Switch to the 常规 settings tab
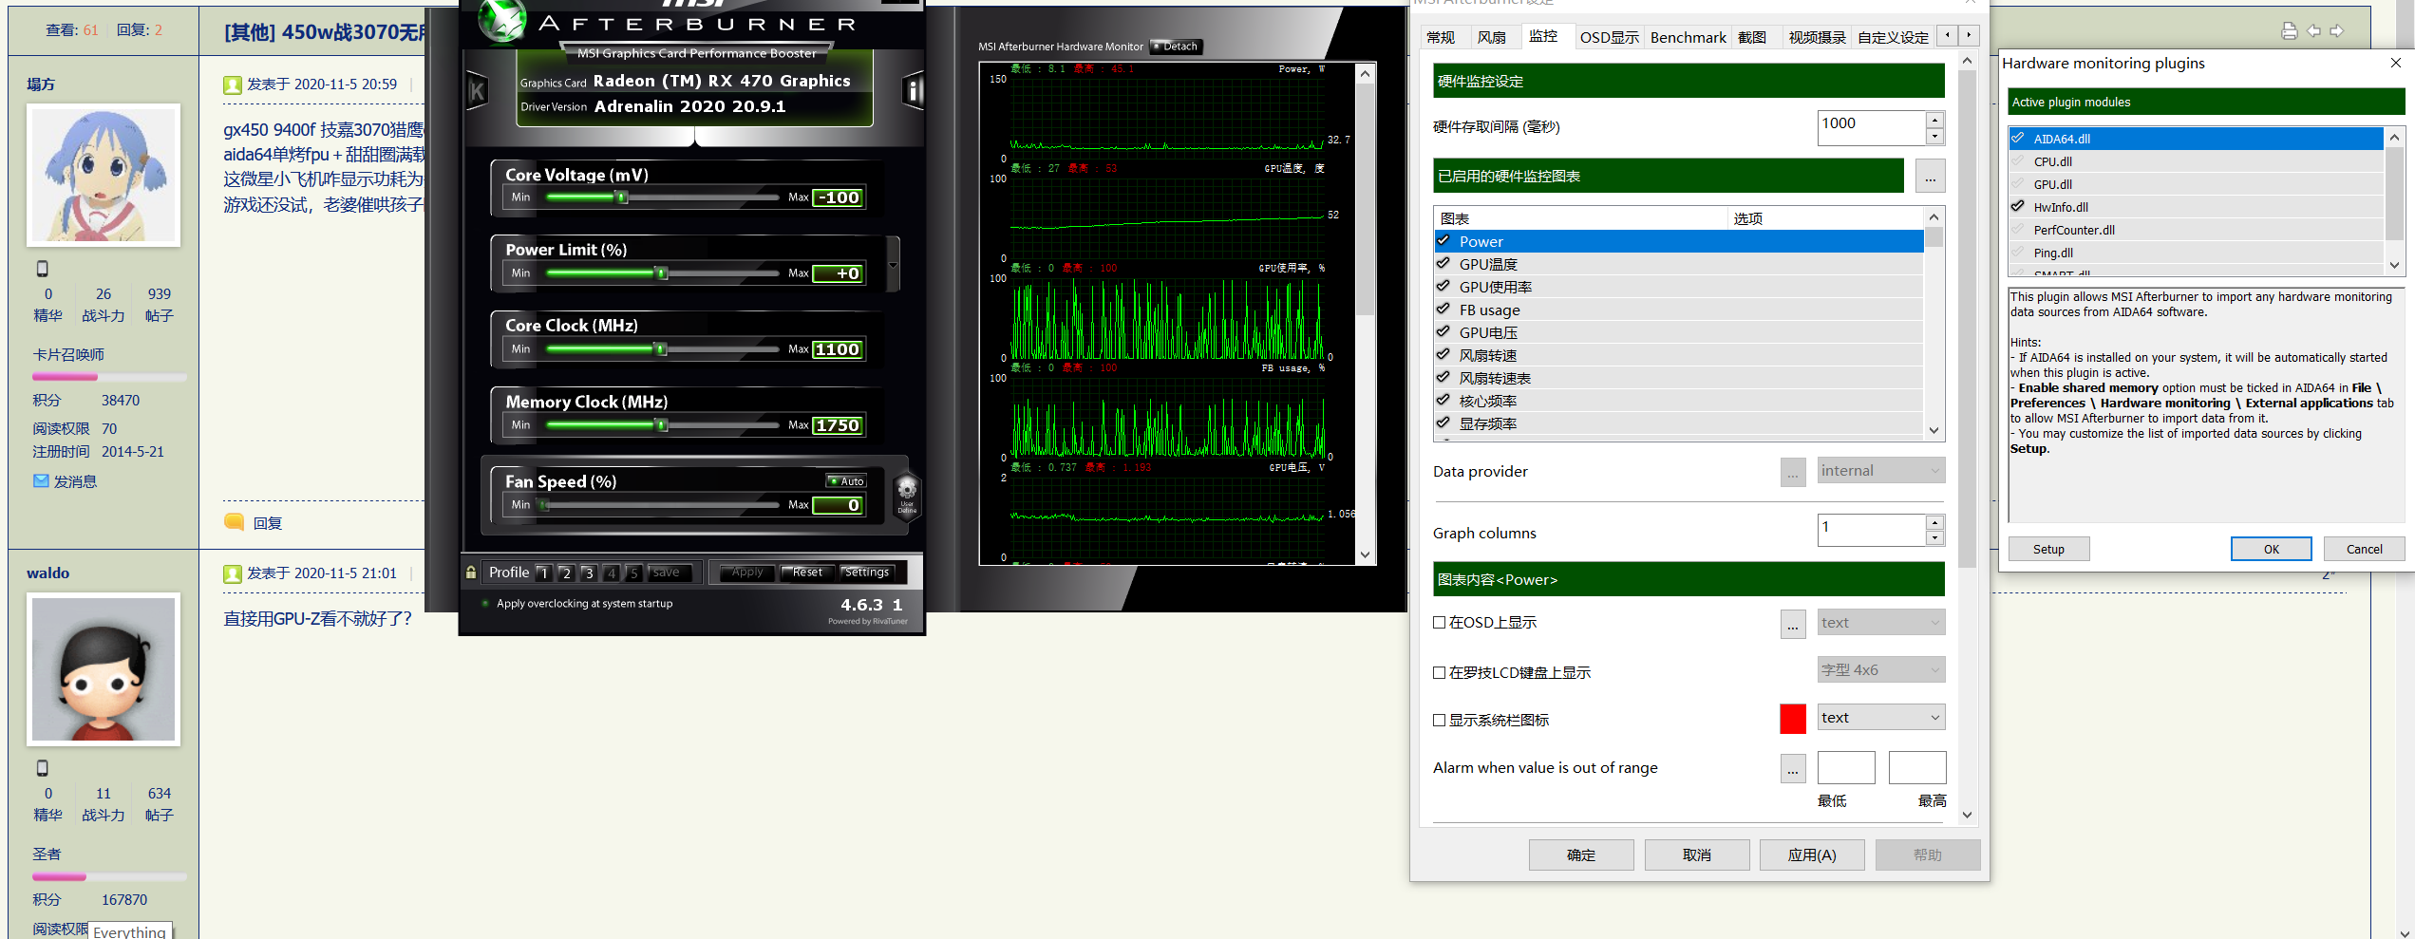Viewport: 2415px width, 939px height. (x=1441, y=37)
